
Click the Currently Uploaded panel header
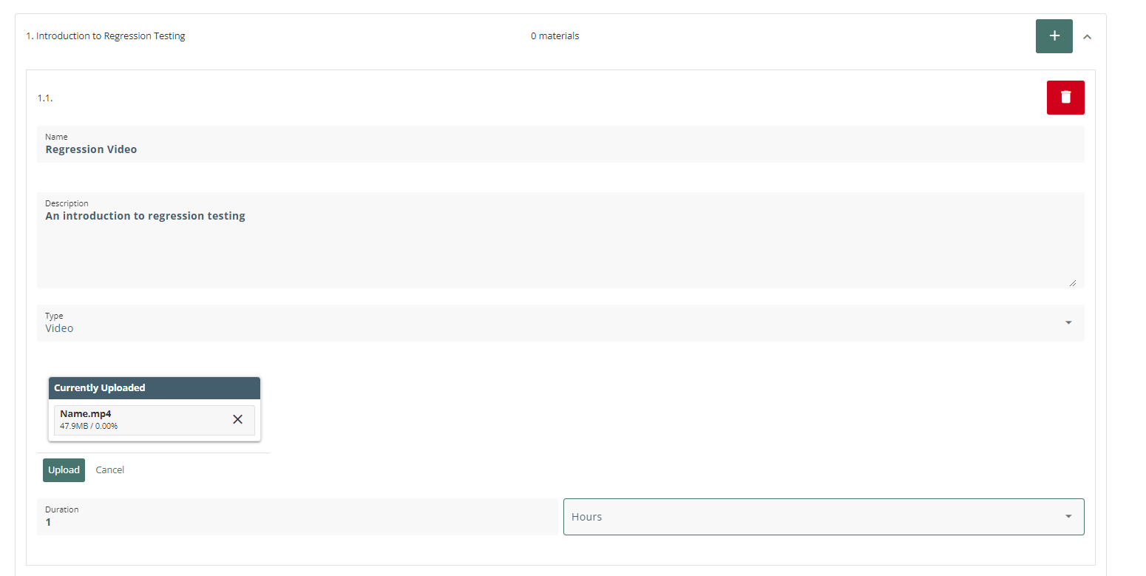[154, 388]
